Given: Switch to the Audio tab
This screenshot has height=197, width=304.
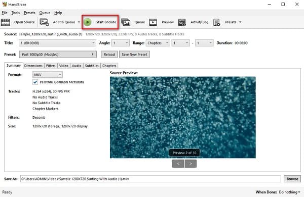Looking at the screenshot, I should point(77,66).
